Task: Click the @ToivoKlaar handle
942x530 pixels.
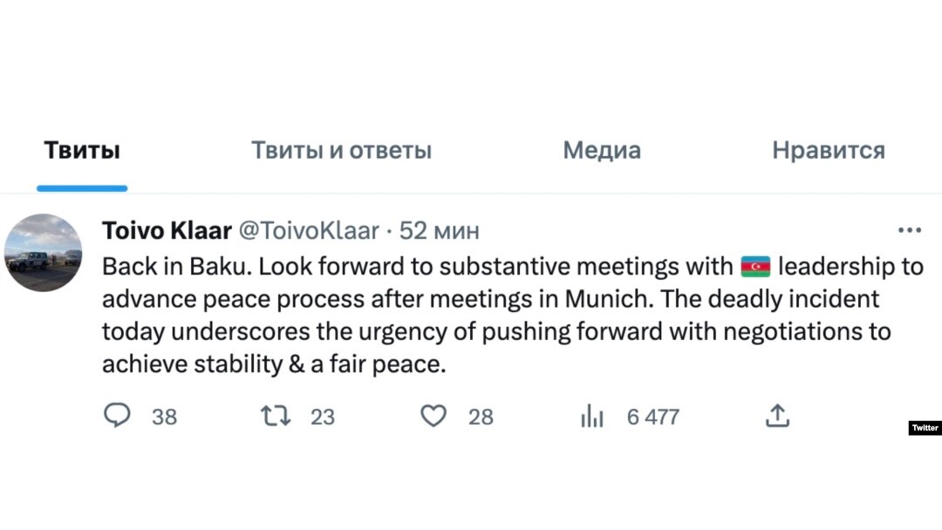Action: tap(309, 231)
